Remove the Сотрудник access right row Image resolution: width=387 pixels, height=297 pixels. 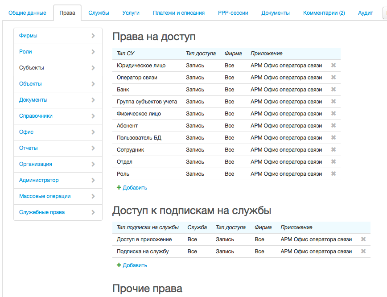[333, 150]
